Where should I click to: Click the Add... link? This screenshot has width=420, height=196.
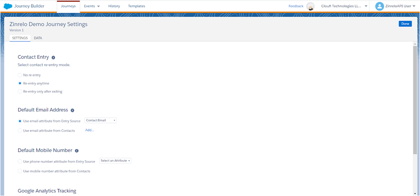(90, 130)
